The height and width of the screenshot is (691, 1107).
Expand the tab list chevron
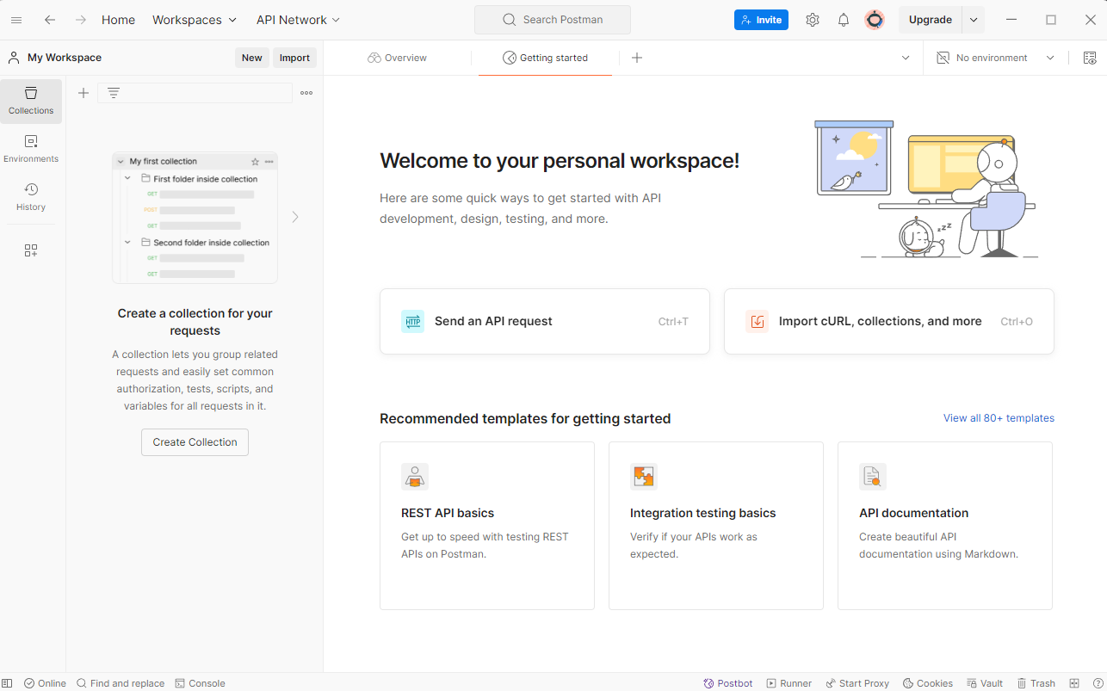click(x=906, y=58)
